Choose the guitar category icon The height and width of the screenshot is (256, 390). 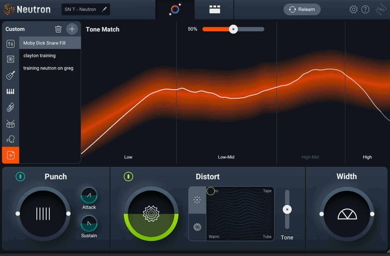coord(11,75)
